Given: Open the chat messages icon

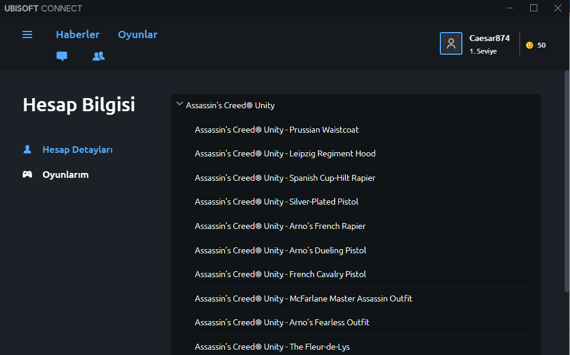Looking at the screenshot, I should click(62, 56).
